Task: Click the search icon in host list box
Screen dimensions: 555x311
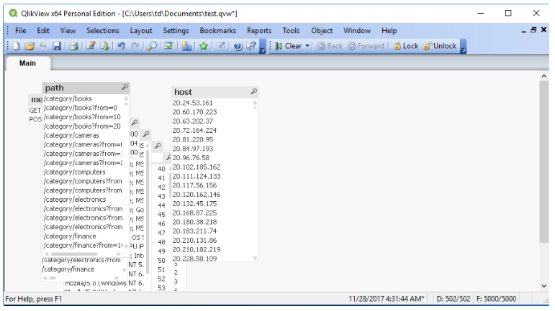Action: tap(253, 92)
